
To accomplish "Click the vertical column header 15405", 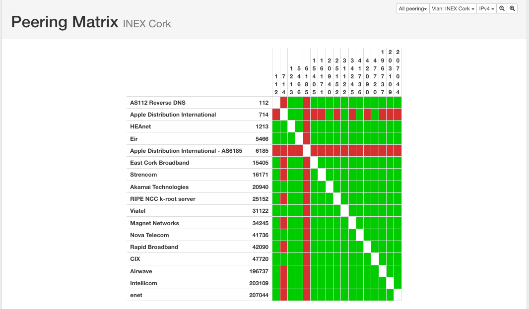I will (314, 76).
